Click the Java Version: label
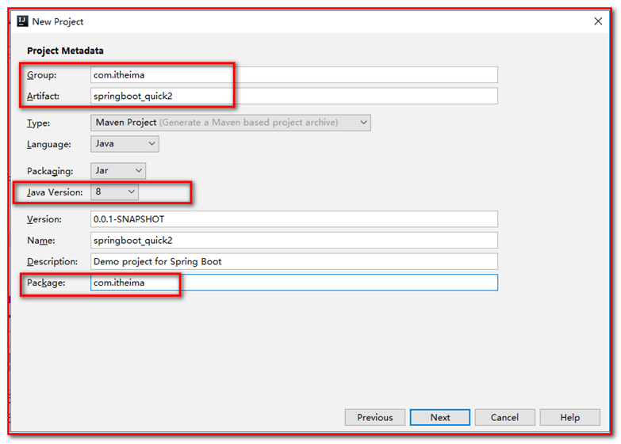This screenshot has height=444, width=621. point(55,192)
